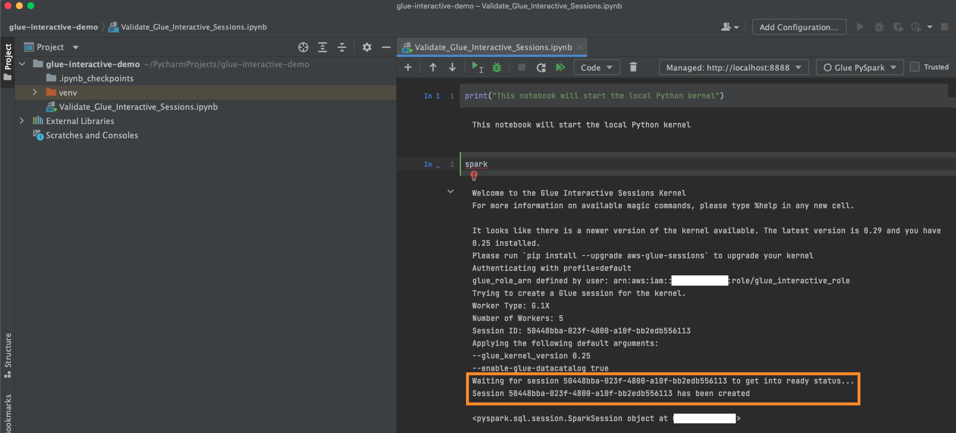Open the Managed localhost:8888 server dropdown
This screenshot has width=956, height=433.
(x=734, y=67)
